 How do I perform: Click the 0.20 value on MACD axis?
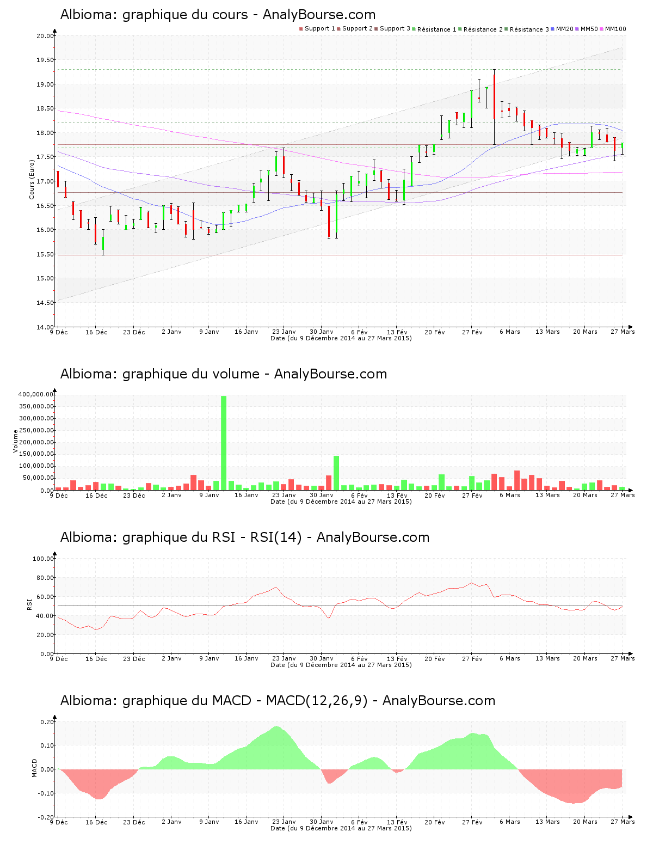click(x=47, y=722)
